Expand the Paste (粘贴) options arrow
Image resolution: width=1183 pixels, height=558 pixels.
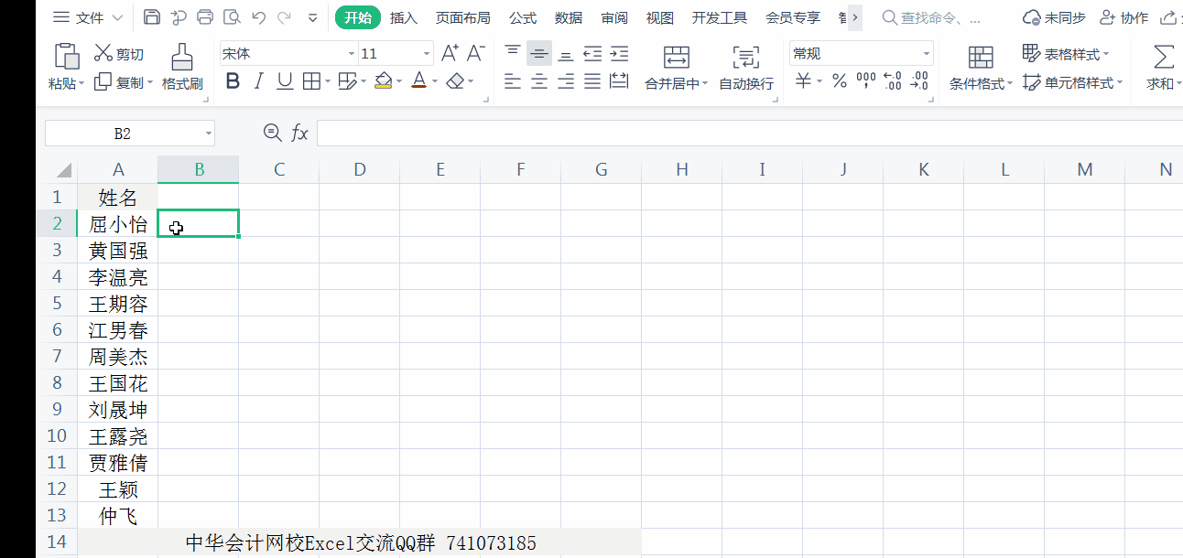[x=81, y=83]
